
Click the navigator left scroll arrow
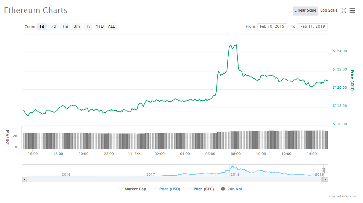25,180
